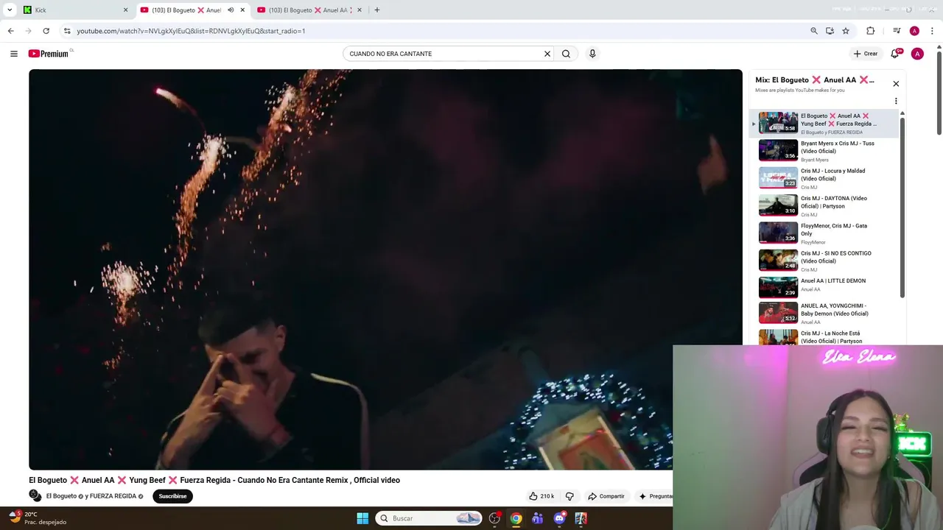Viewport: 943px width, 530px height.
Task: Open Microsoft Teams taskbar icon
Action: tap(537, 518)
